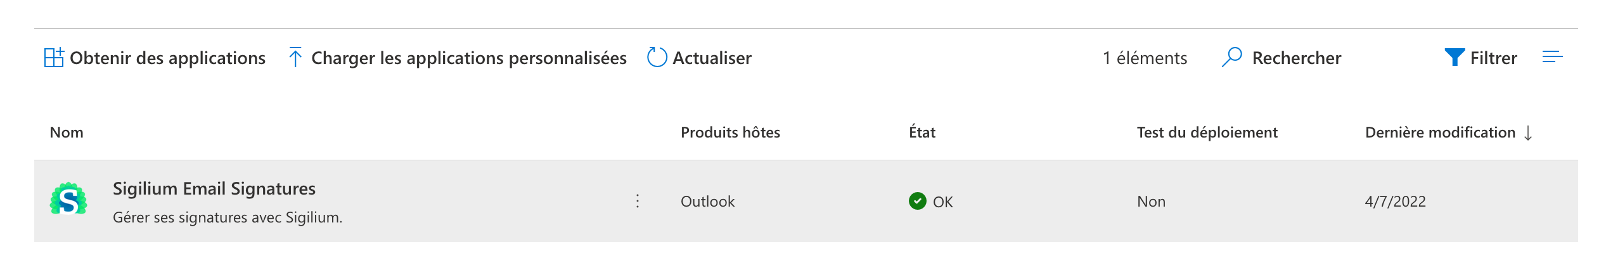Click the green OK status icon

click(917, 201)
